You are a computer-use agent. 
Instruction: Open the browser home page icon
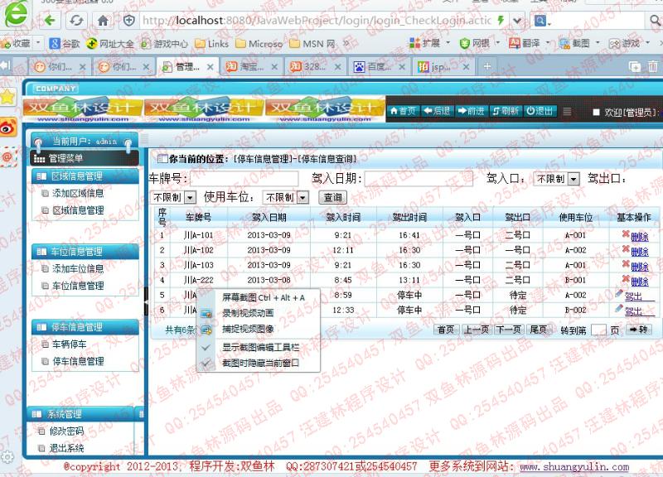103,20
